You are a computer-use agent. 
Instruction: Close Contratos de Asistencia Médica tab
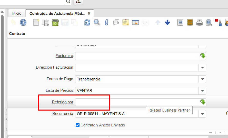tap(89, 13)
